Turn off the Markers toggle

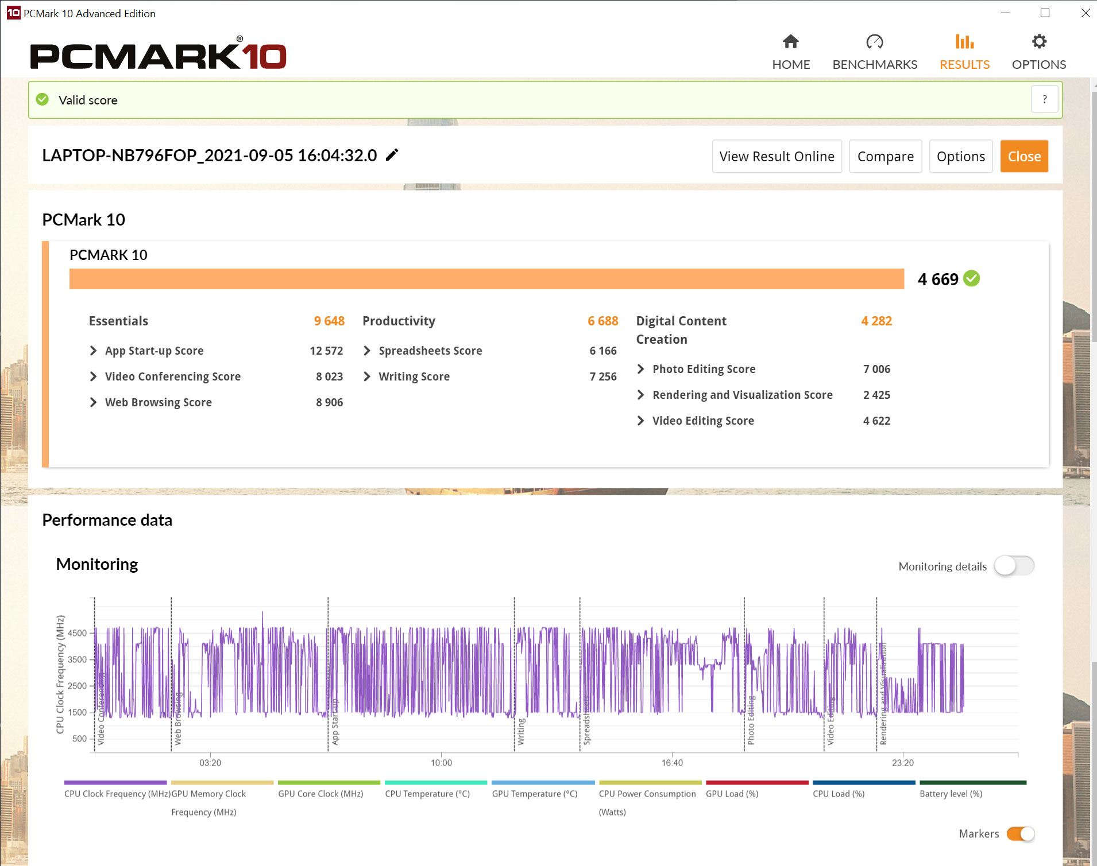point(1020,833)
